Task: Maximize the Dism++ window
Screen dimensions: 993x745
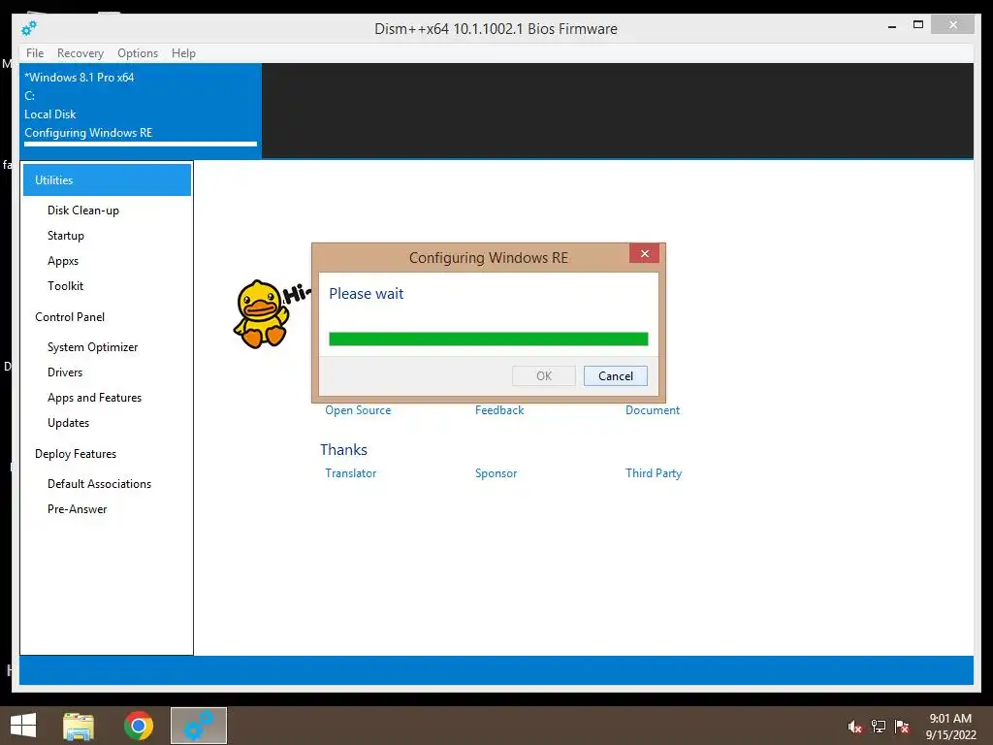Action: point(918,25)
